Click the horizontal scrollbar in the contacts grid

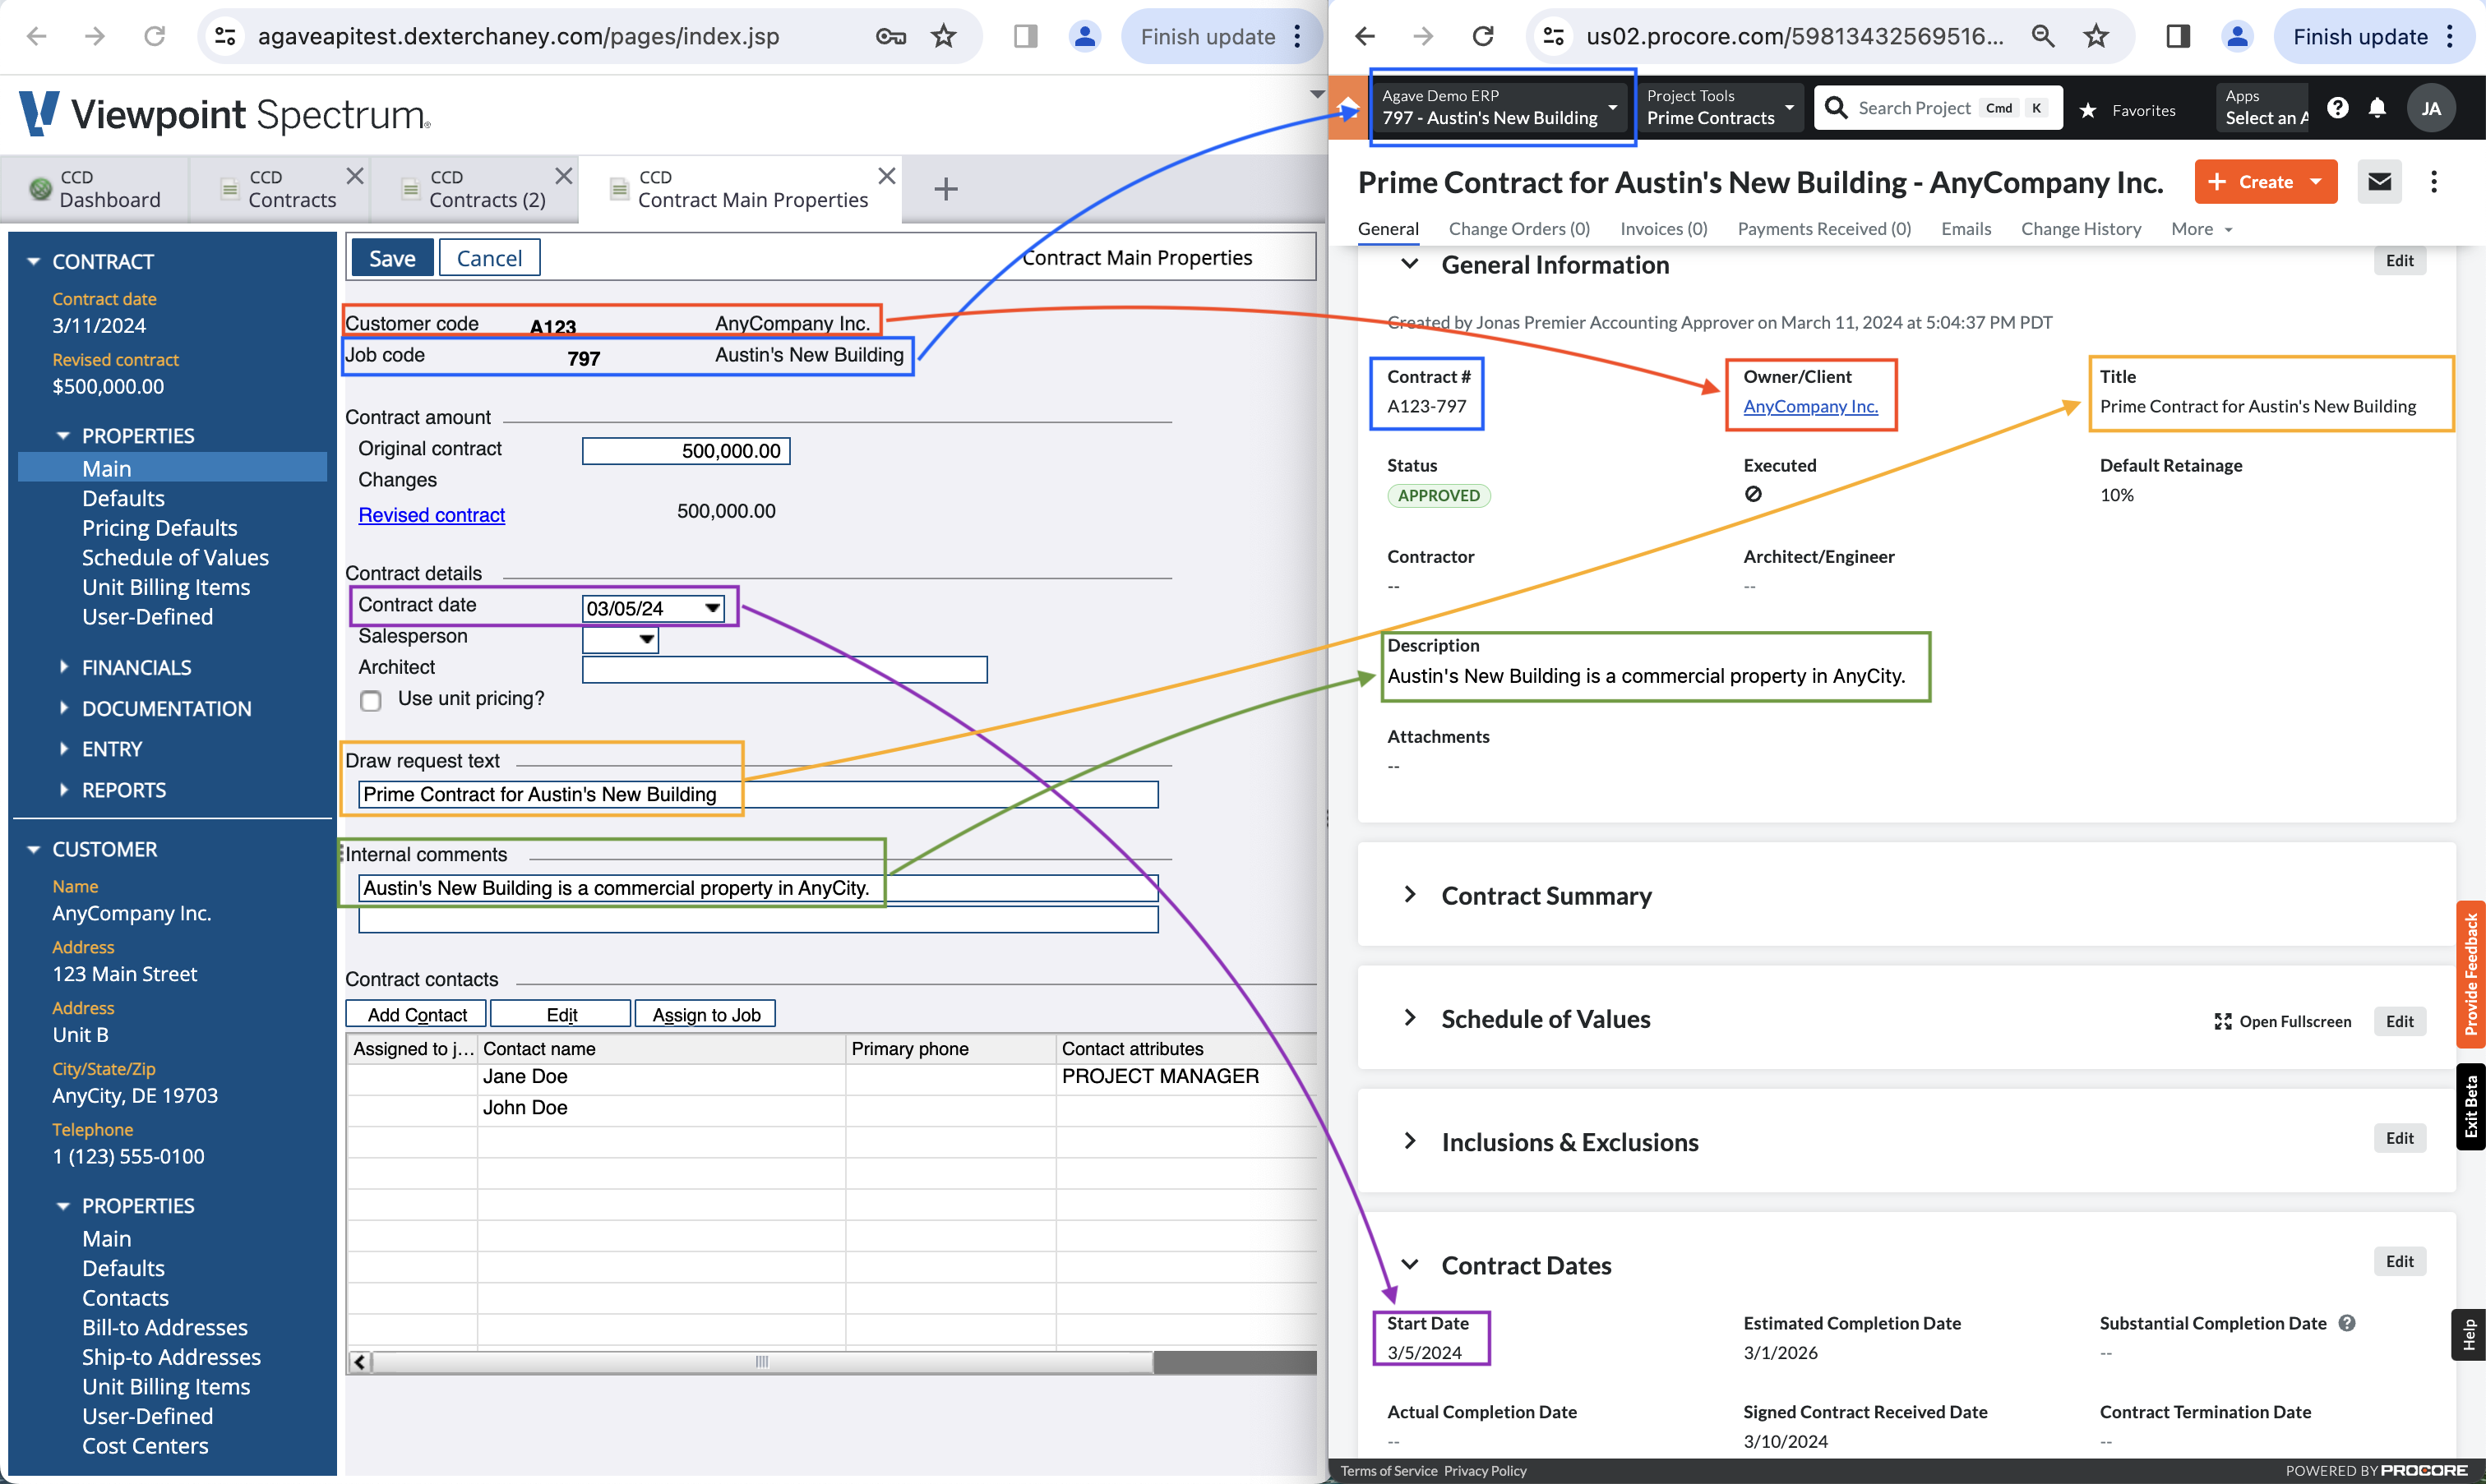click(x=761, y=1362)
